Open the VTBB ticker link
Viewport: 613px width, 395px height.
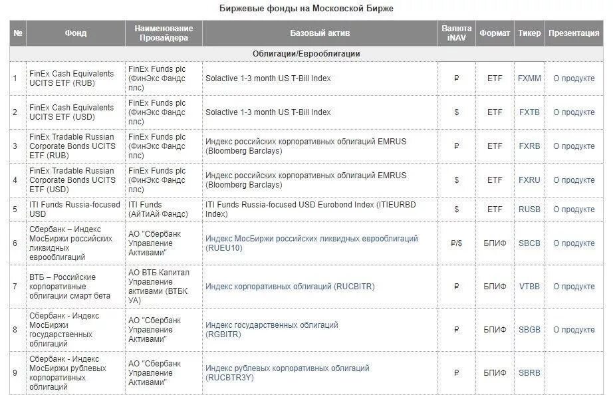529,287
